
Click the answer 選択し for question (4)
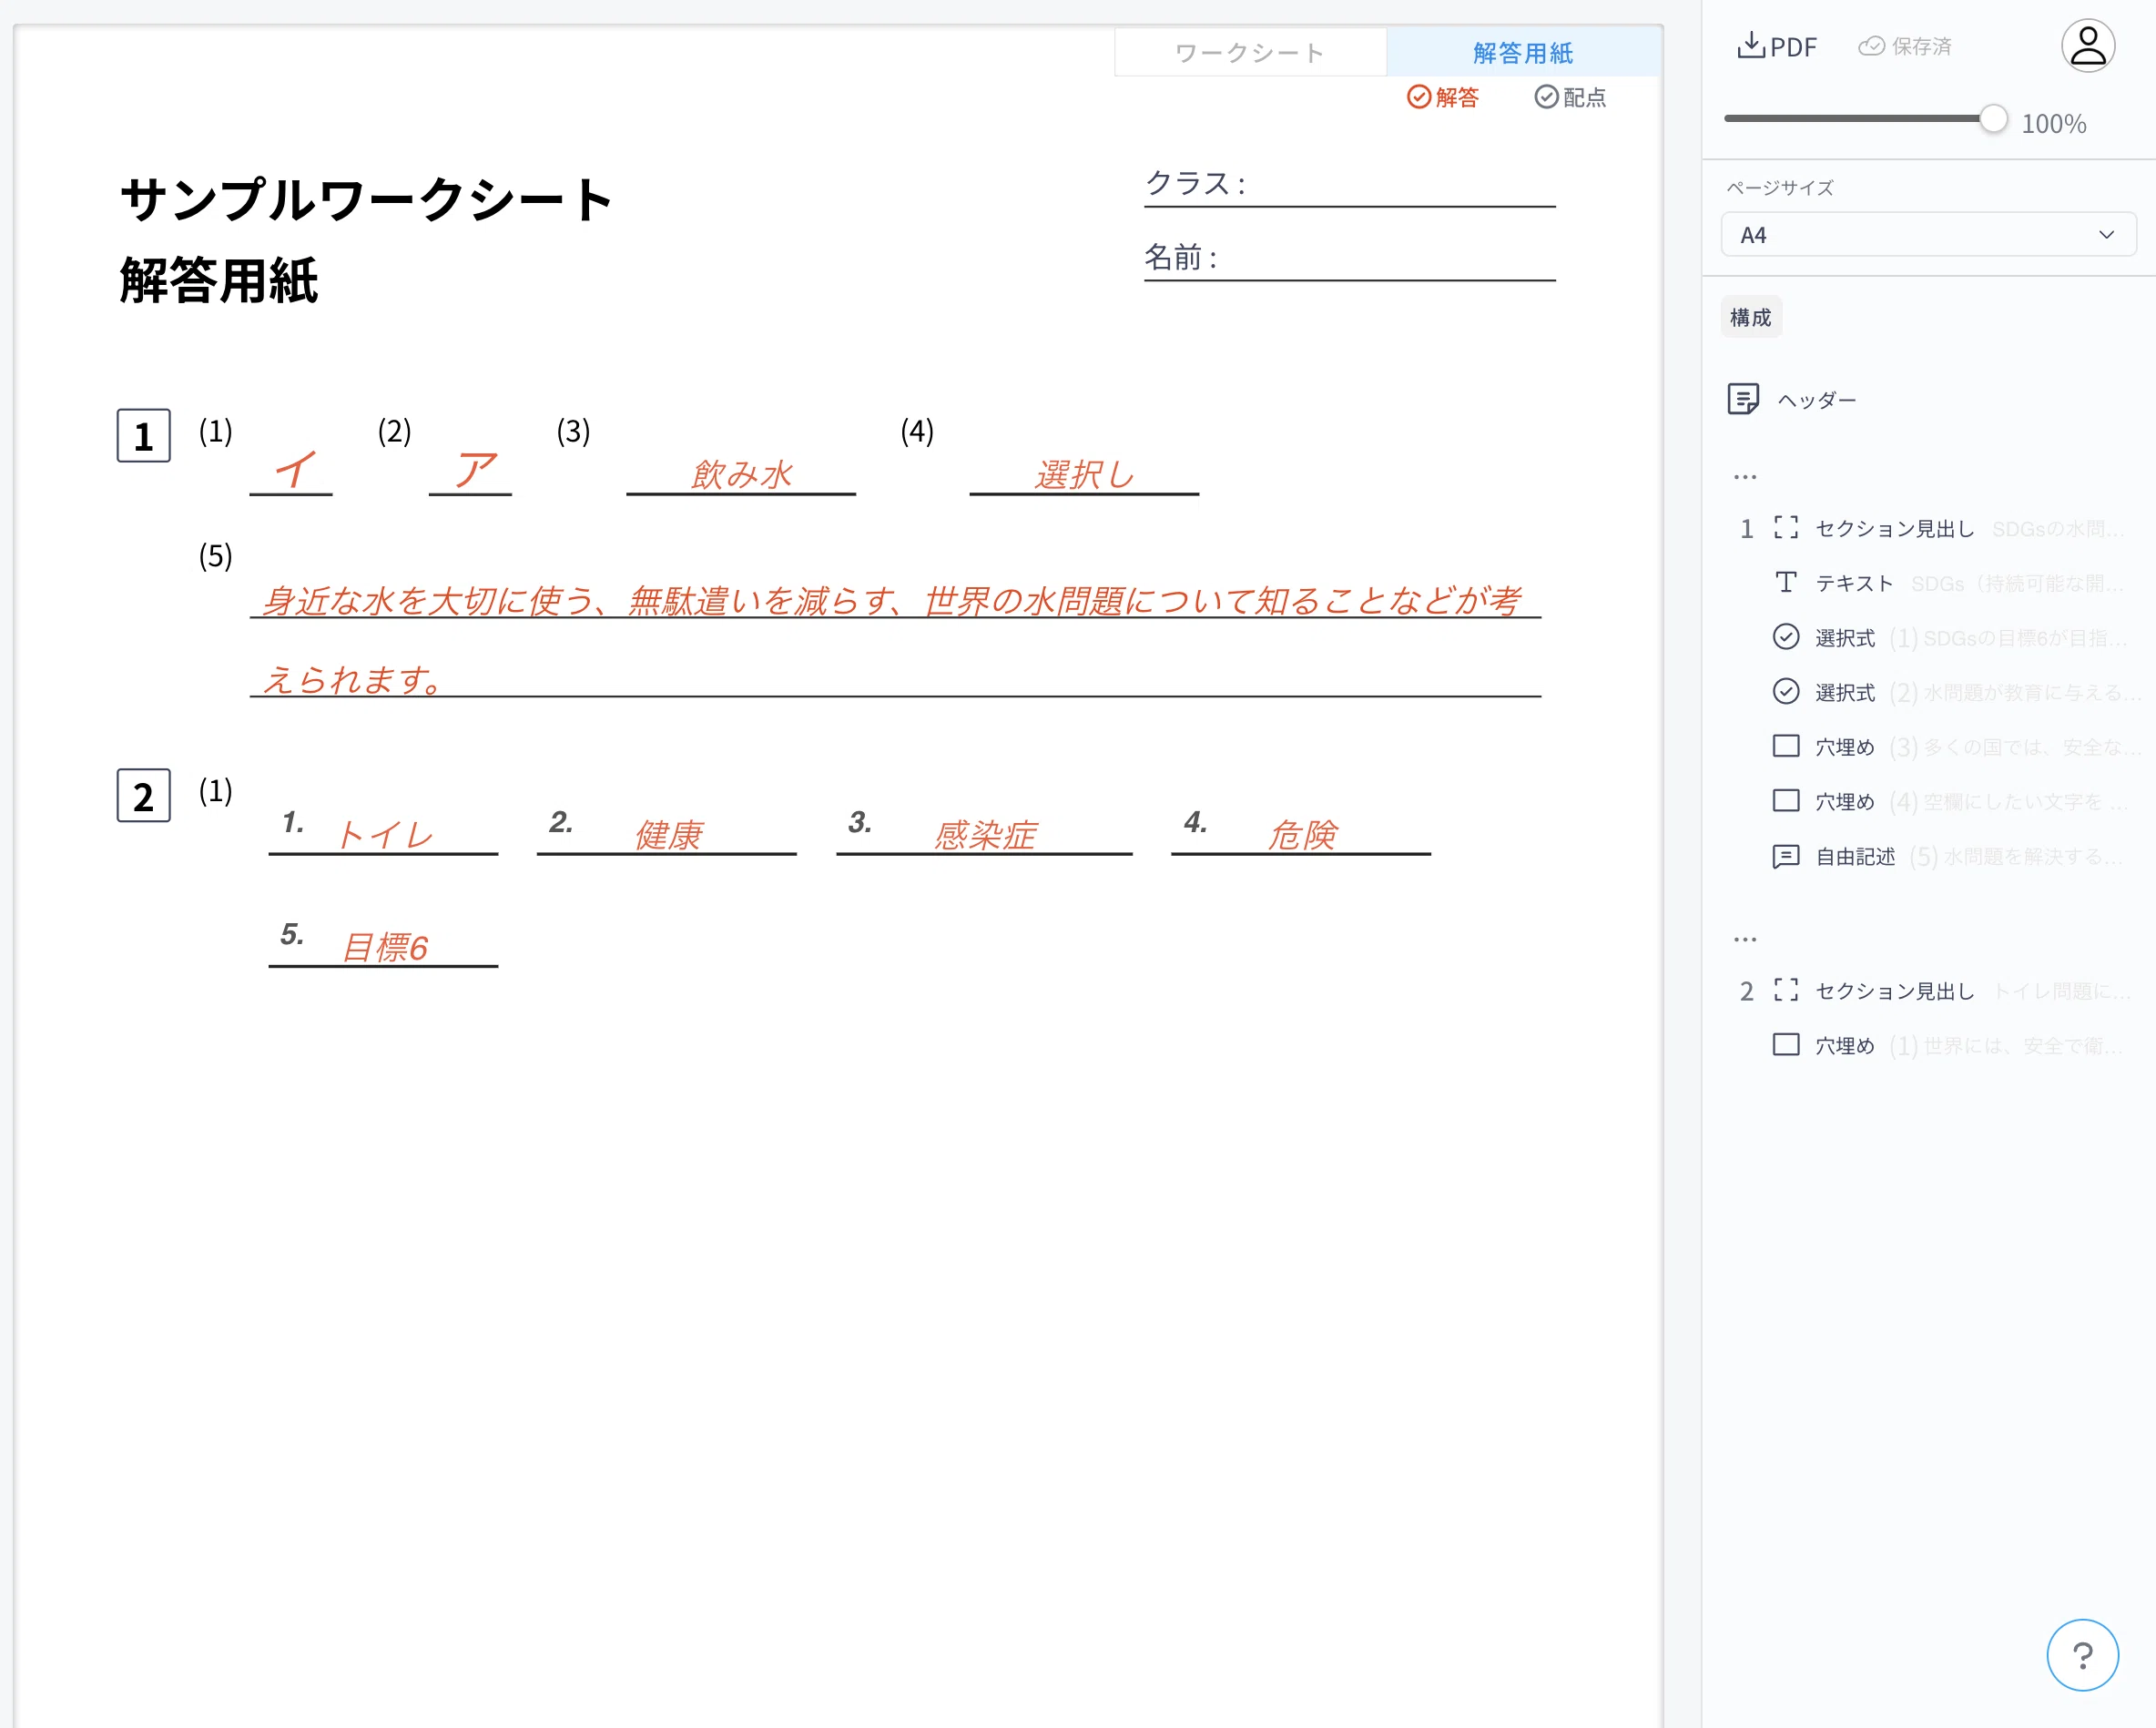pos(1084,474)
